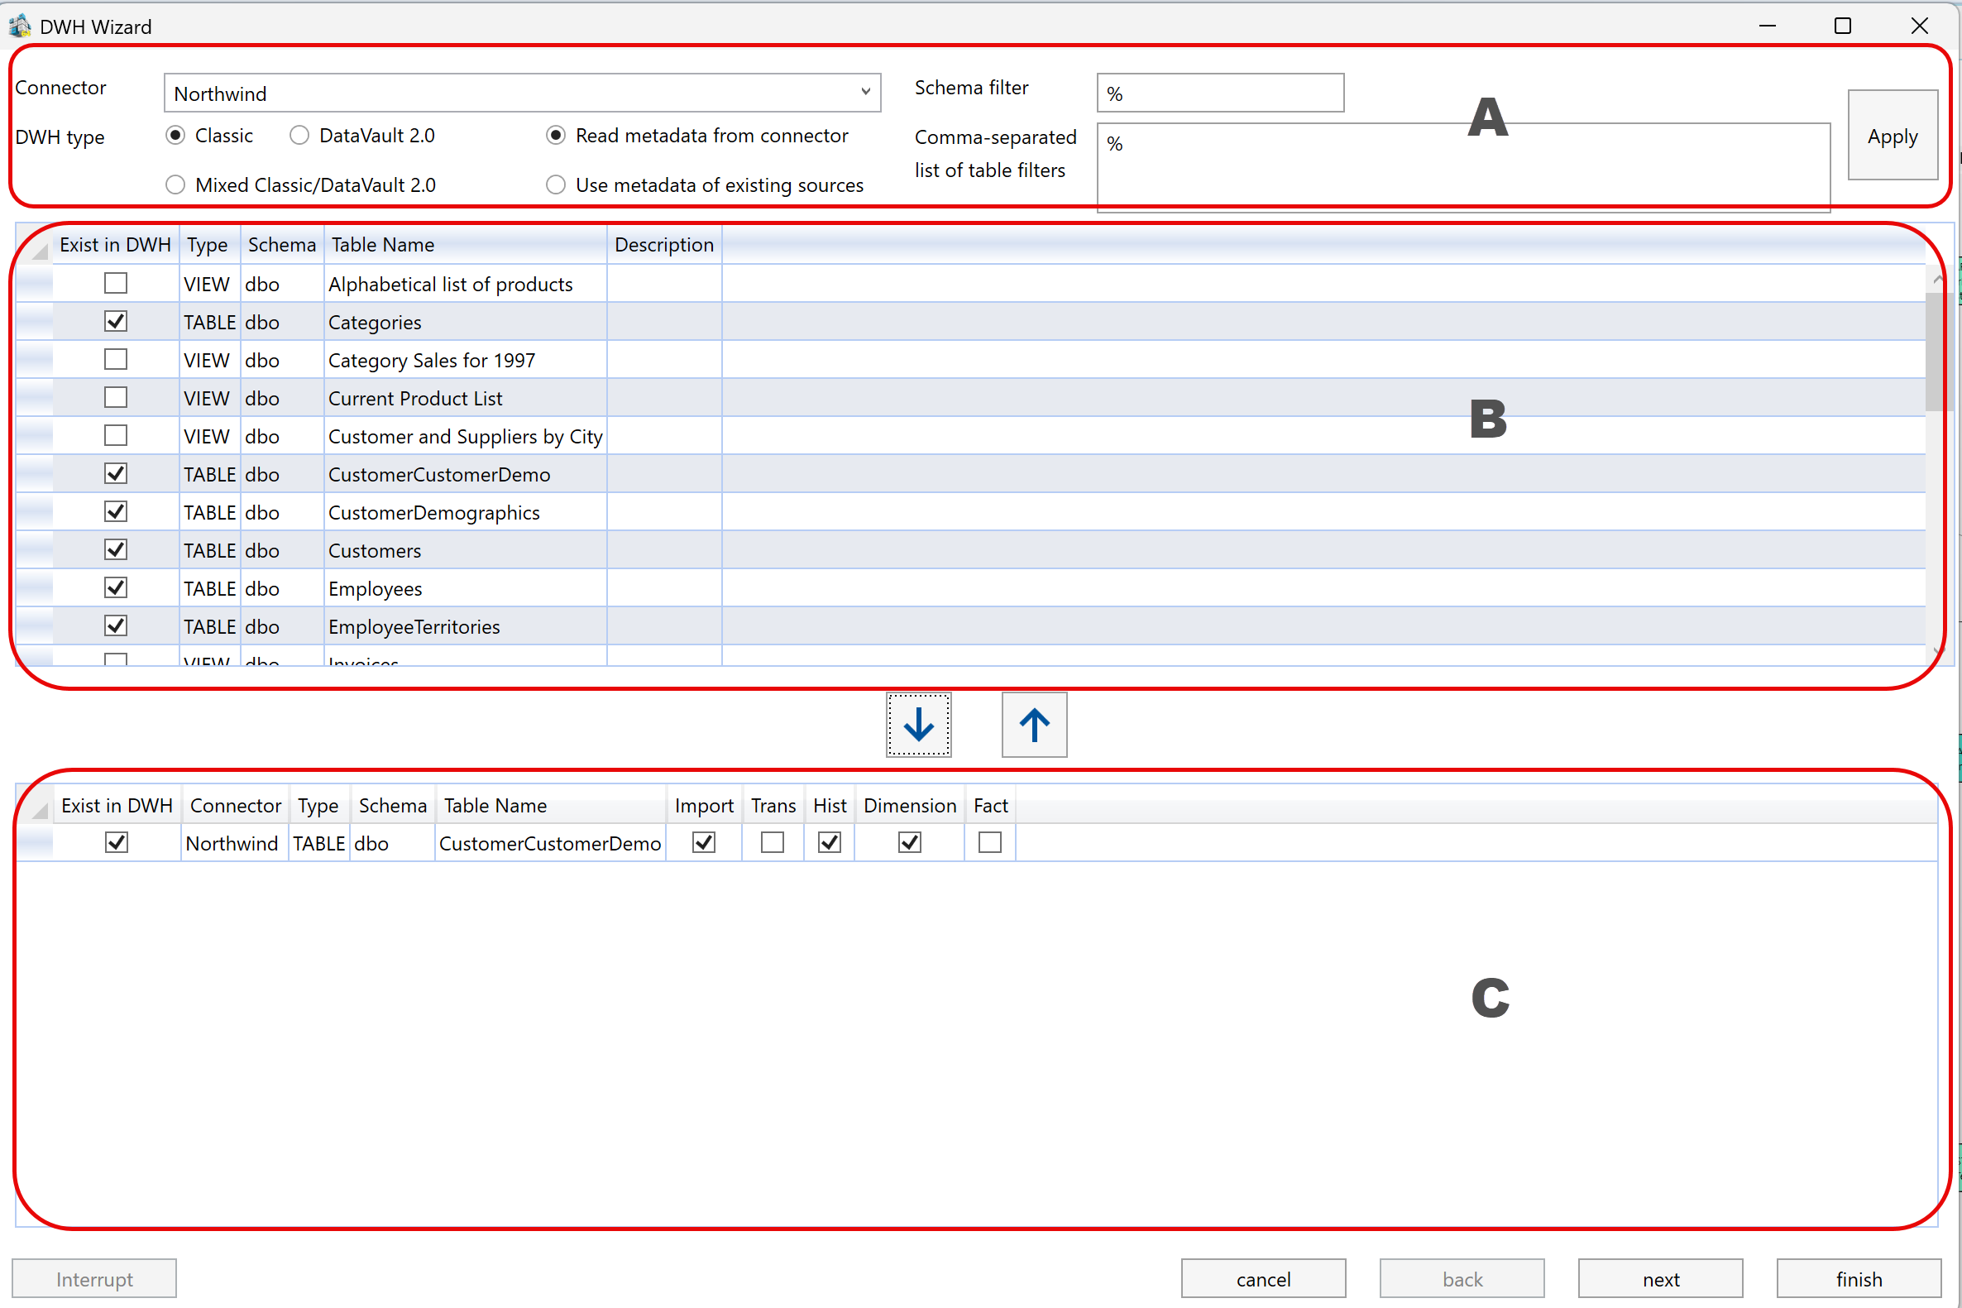Toggle Import checkbox for CustomerCustomerDemo
This screenshot has height=1308, width=1962.
[x=704, y=842]
